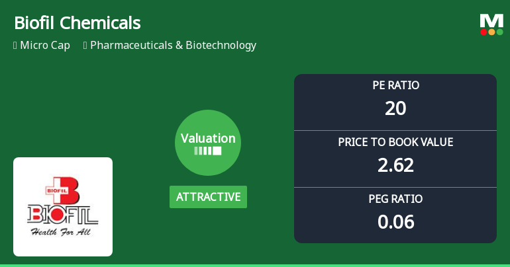
Task: Click the valuation meter bars indicator
Action: click(x=208, y=151)
